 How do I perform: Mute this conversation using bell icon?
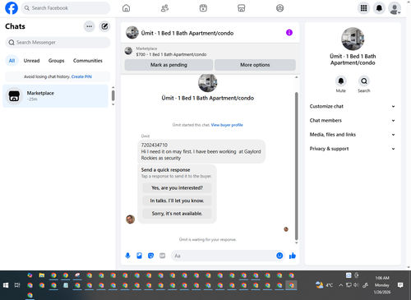pyautogui.click(x=341, y=81)
